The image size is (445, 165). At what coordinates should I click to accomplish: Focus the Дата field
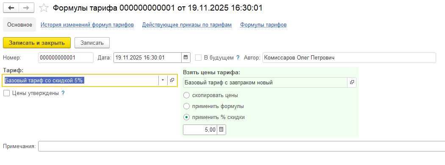[148, 57]
